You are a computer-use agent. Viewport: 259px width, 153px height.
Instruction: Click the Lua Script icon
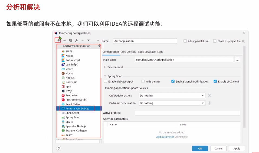tap(63, 65)
